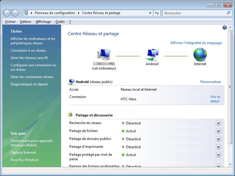The width and height of the screenshot is (235, 176).
Task: Expand the Partage d'imprimante section
Action: pos(218,147)
